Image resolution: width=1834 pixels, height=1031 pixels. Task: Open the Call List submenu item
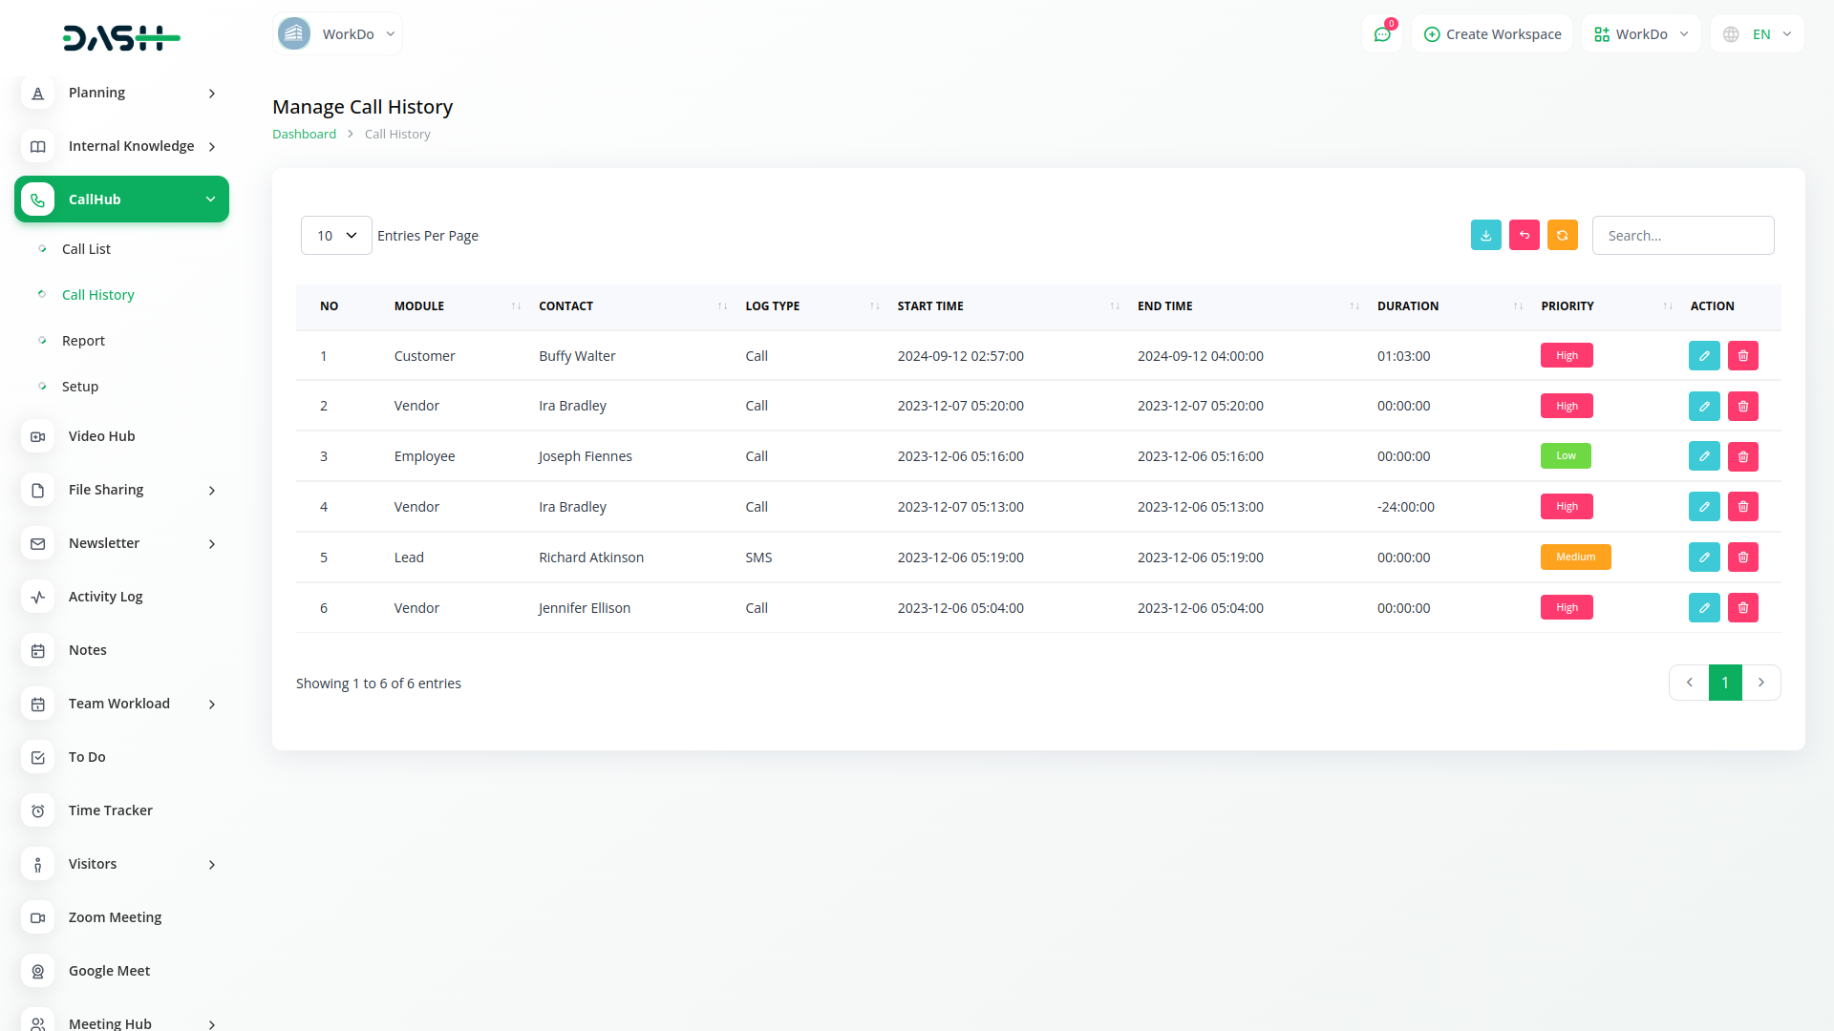click(x=86, y=249)
